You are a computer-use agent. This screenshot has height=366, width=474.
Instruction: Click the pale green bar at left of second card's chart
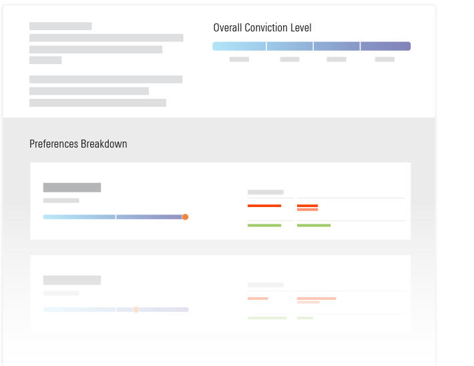tap(267, 318)
